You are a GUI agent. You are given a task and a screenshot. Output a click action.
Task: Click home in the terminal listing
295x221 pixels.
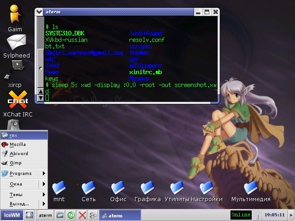click(x=52, y=72)
